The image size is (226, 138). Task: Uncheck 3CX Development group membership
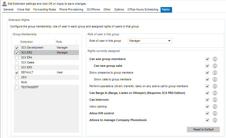[x=17, y=48]
